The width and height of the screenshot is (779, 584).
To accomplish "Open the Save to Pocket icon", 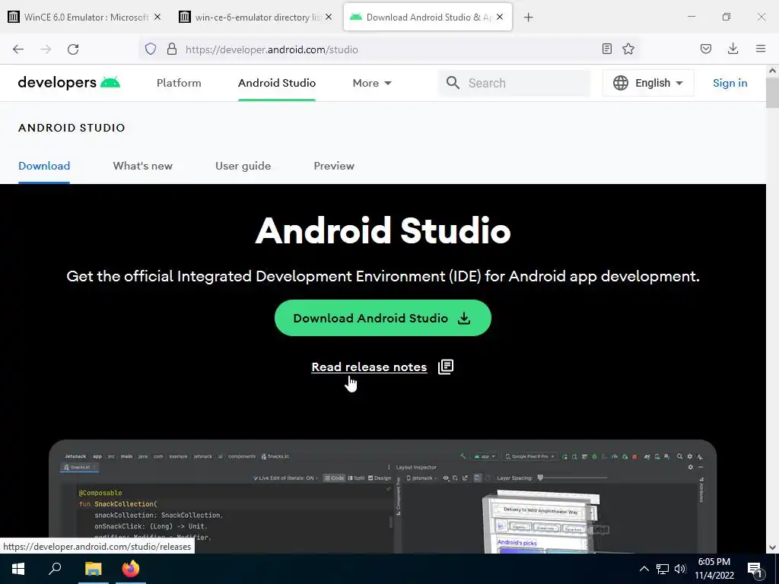I will [706, 49].
